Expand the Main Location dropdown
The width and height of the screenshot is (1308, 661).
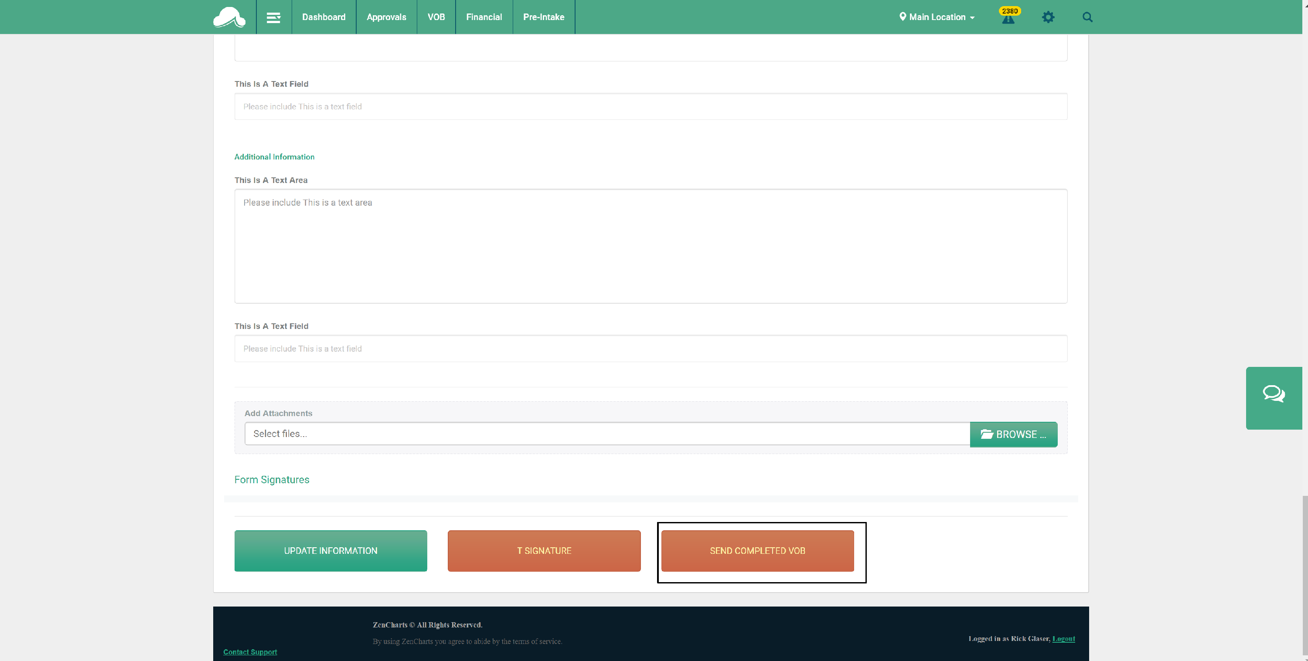coord(937,17)
